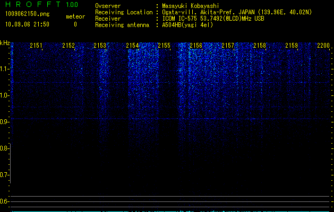334x212 pixels.
Task: Click the 2155 time marker
Action: pyautogui.click(x=164, y=45)
